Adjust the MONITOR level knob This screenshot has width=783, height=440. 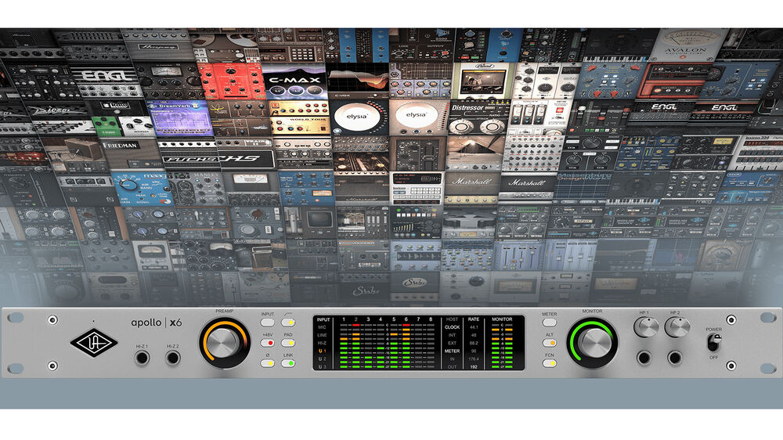(592, 343)
